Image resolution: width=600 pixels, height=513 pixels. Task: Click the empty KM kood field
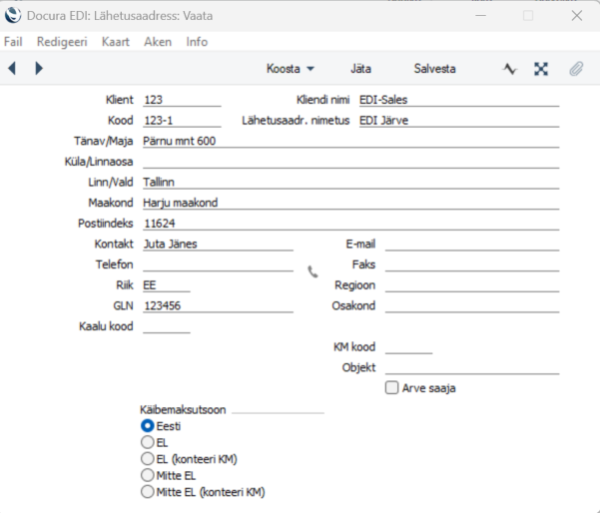pos(408,347)
